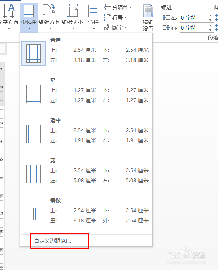Click the 3.18 厘米 left value under 普通
The image size is (218, 270).
point(85,60)
